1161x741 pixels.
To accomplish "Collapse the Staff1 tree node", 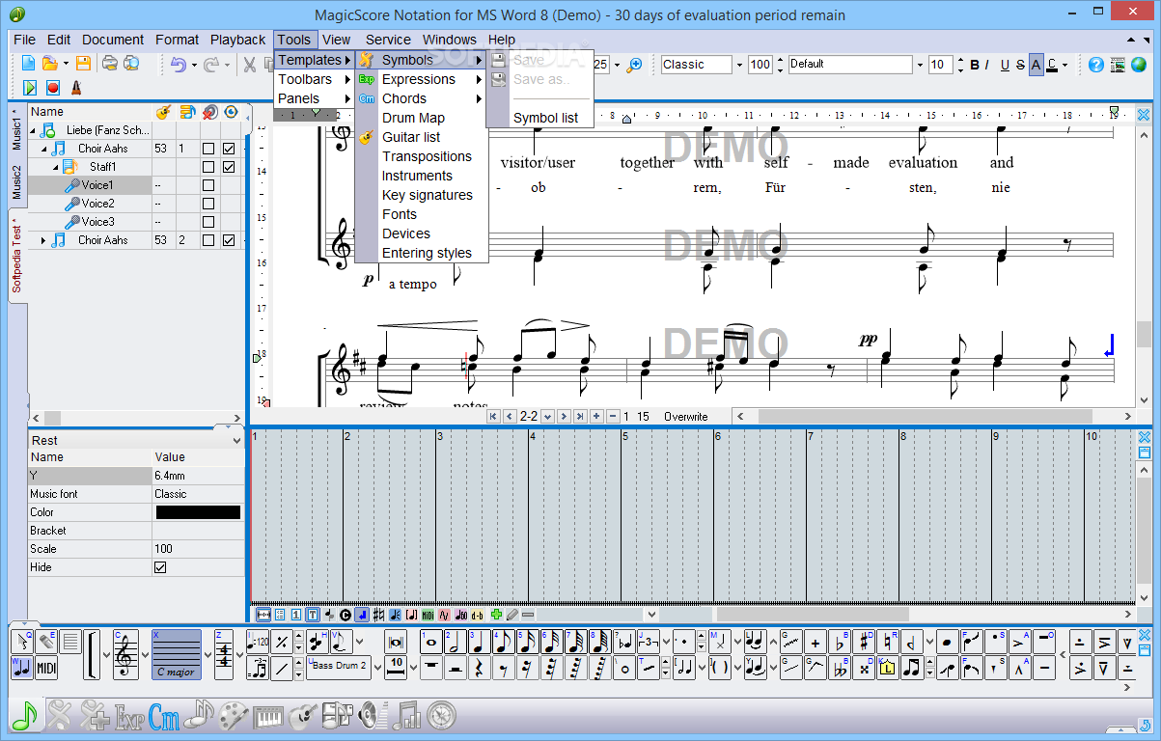I will pyautogui.click(x=55, y=168).
